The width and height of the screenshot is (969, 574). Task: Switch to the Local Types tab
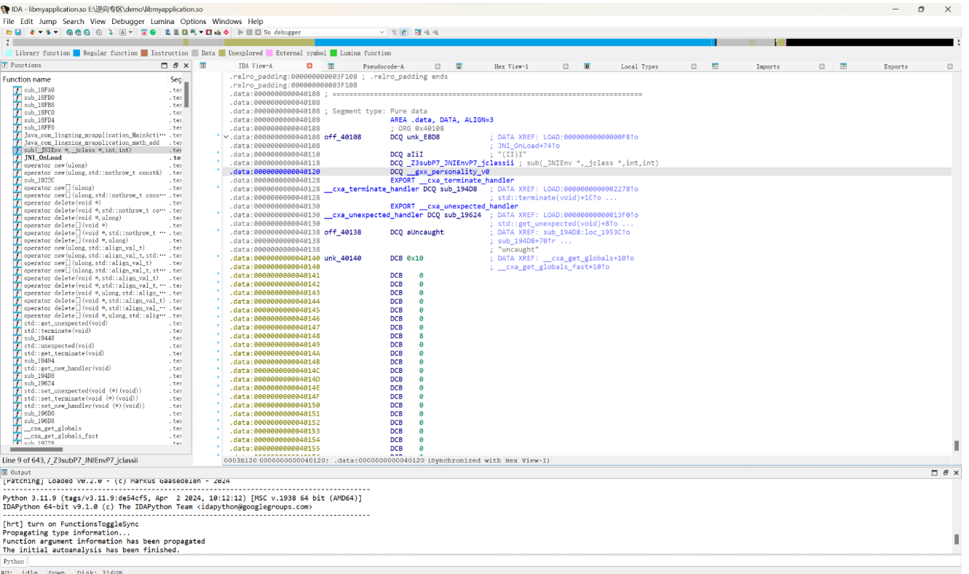click(x=639, y=66)
